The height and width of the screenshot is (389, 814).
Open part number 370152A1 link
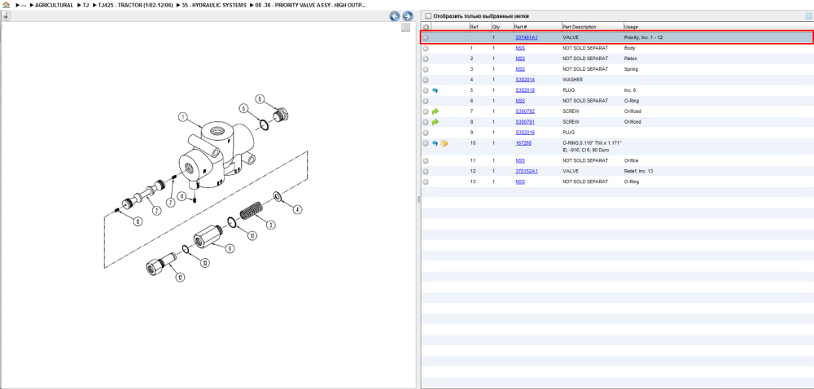pos(527,171)
